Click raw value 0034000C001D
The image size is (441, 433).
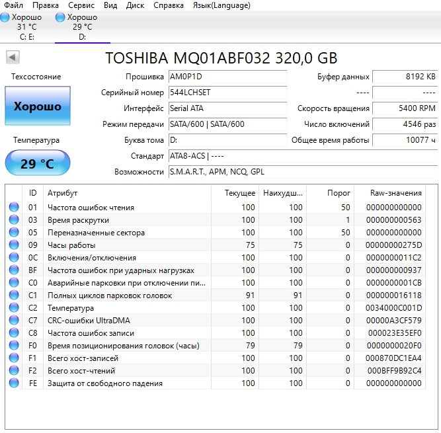(394, 308)
